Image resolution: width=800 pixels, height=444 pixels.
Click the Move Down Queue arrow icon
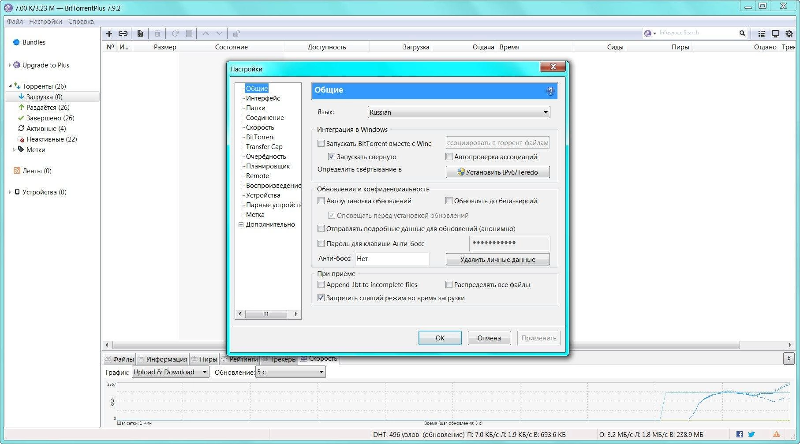click(x=219, y=34)
